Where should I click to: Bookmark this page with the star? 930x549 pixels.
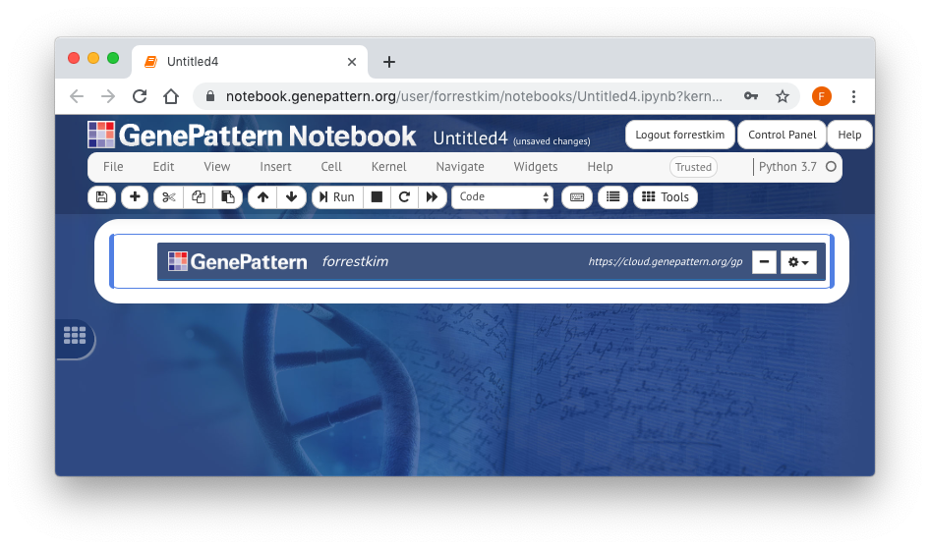(783, 96)
